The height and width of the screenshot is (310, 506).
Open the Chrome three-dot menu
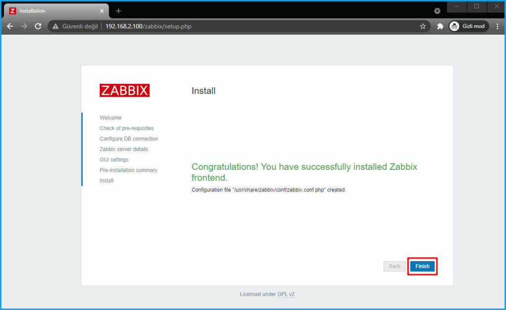[497, 27]
